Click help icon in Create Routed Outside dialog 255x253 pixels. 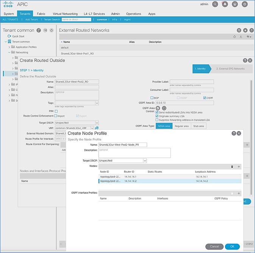click(245, 60)
